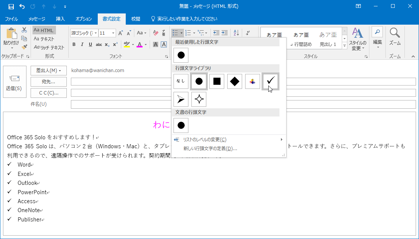Increase font size with the grow font icon

coord(121,33)
